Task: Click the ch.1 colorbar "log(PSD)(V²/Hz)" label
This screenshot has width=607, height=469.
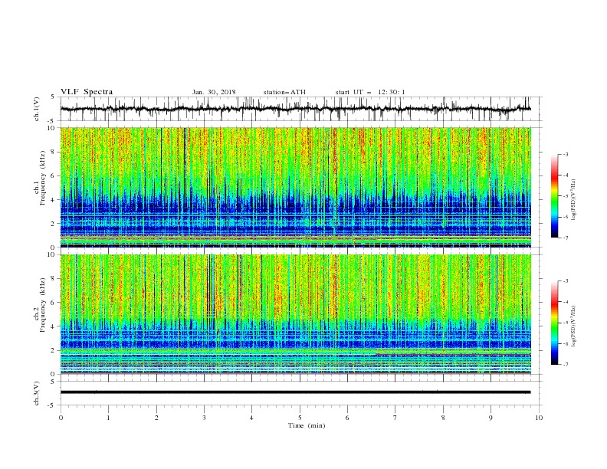Action: pos(574,200)
